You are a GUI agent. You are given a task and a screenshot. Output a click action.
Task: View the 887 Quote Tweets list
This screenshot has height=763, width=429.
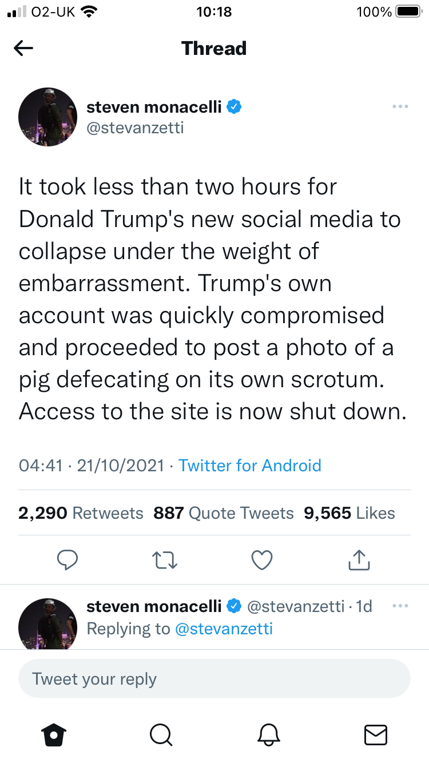tap(224, 513)
